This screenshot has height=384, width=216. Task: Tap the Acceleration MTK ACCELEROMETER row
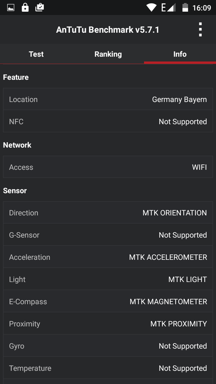click(108, 257)
